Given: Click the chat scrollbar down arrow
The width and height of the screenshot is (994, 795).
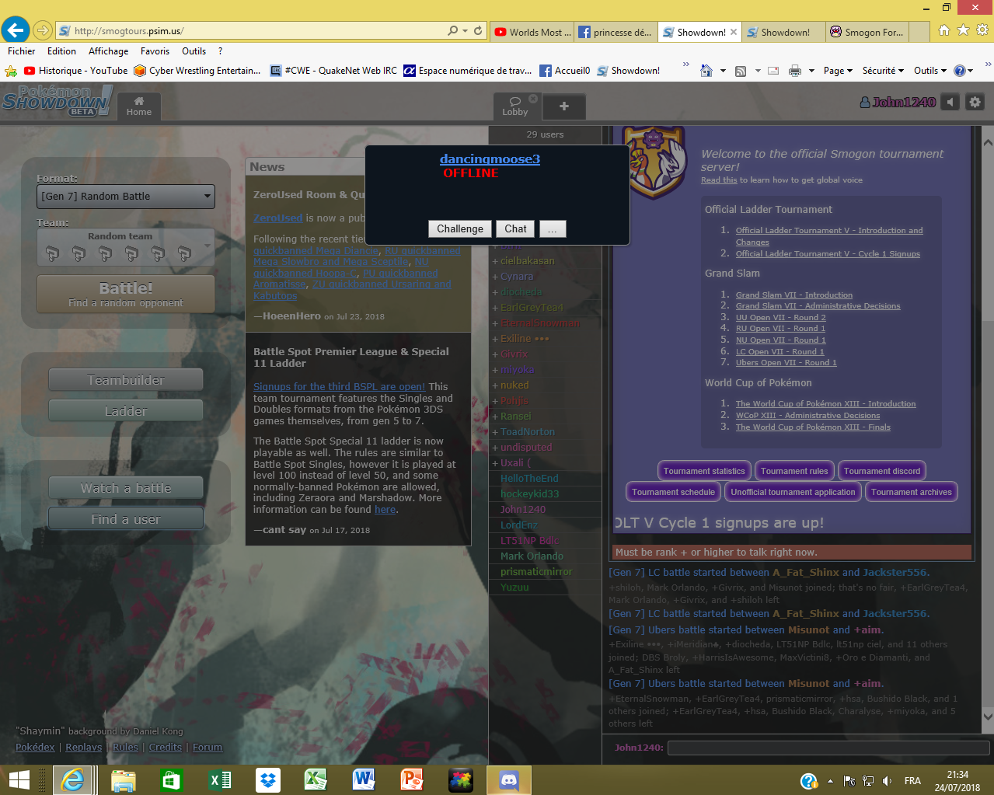Looking at the screenshot, I should [988, 717].
